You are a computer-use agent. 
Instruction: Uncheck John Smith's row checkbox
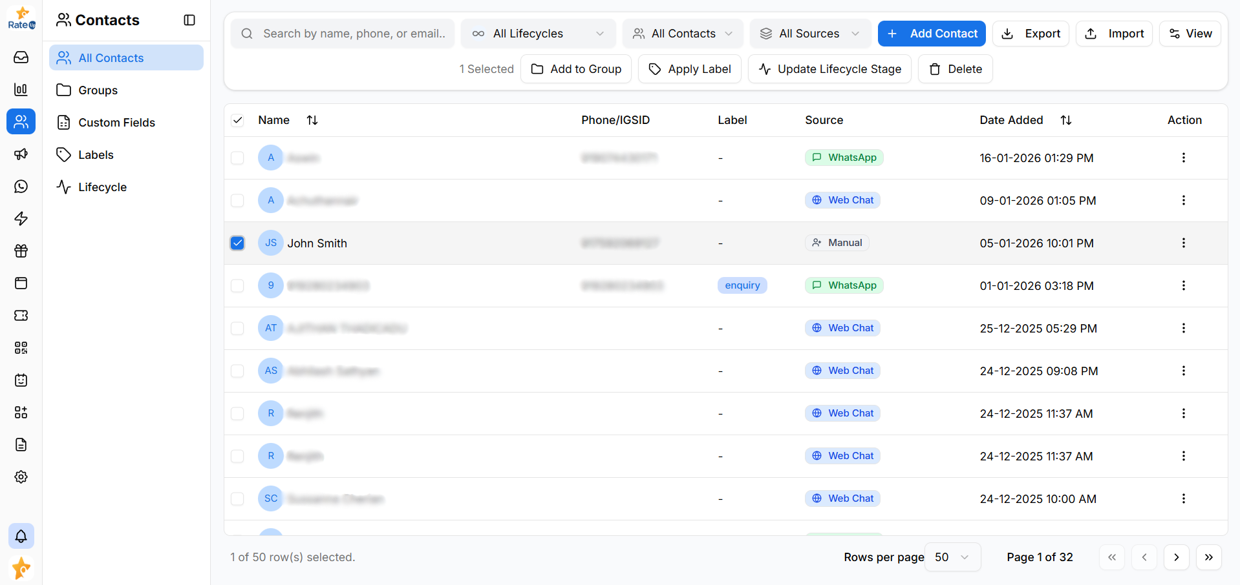237,243
